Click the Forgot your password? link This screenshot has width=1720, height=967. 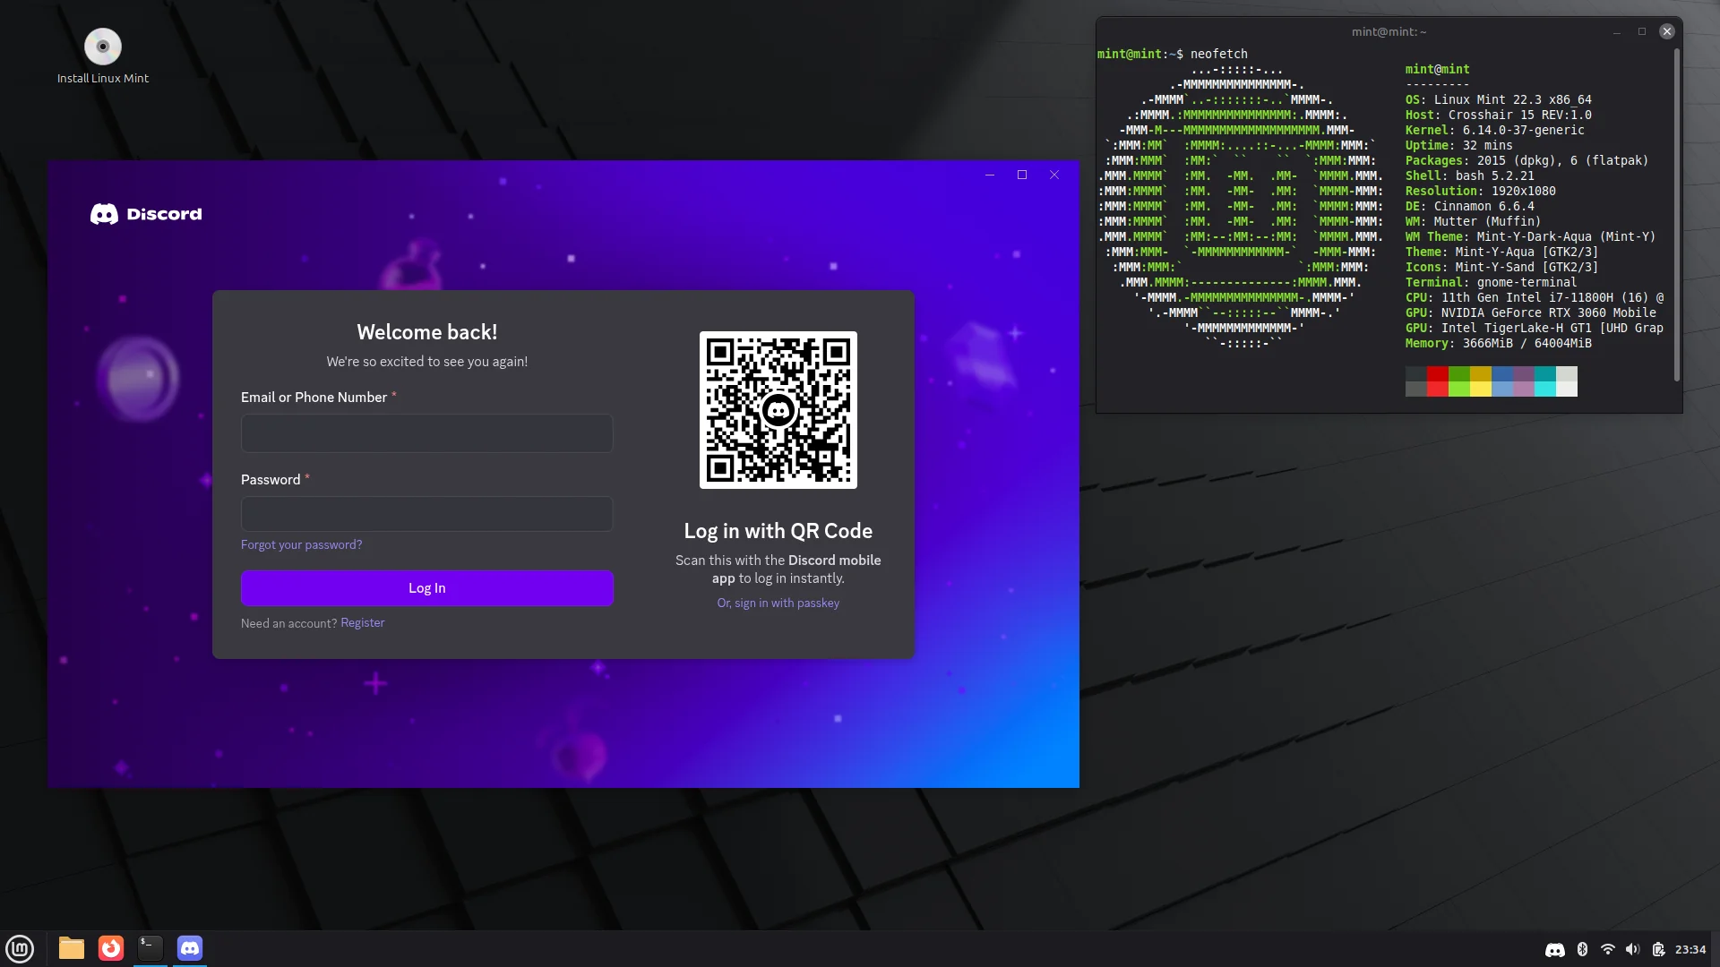(x=302, y=544)
